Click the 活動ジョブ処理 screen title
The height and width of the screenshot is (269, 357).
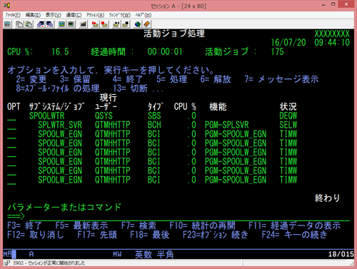click(174, 34)
